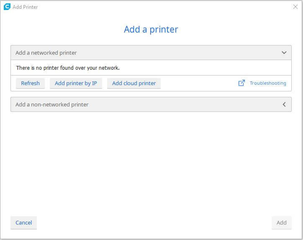The image size is (303, 240).
Task: Collapse the networked printer section chevron
Action: pos(284,53)
